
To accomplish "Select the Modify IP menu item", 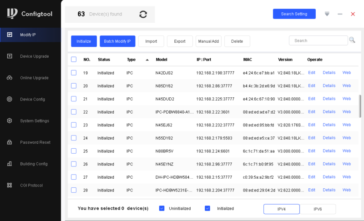I will (x=30, y=35).
